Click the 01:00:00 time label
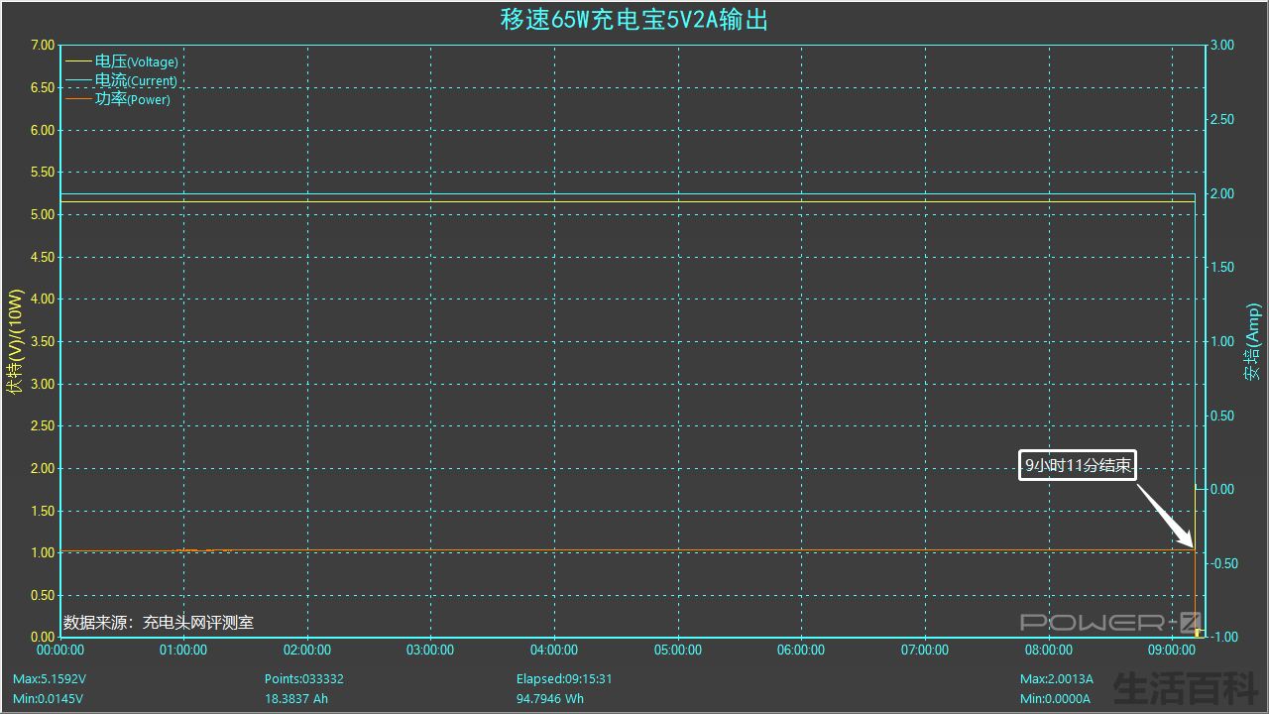Image resolution: width=1269 pixels, height=714 pixels. (183, 651)
